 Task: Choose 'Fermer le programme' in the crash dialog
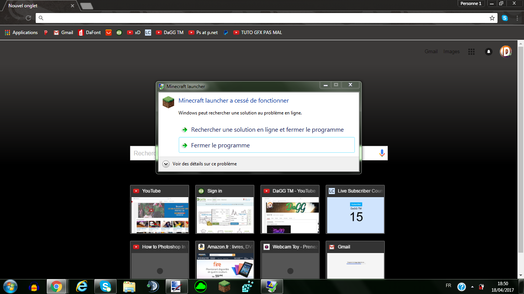tap(267, 145)
